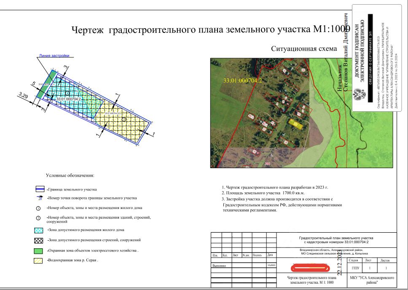408x290 pixels.
Task: Click the "3,29" dimension on the parcel drawing
Action: 24,96
